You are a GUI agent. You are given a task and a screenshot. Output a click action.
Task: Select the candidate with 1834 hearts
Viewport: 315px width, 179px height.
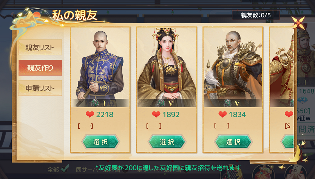pos(233,142)
